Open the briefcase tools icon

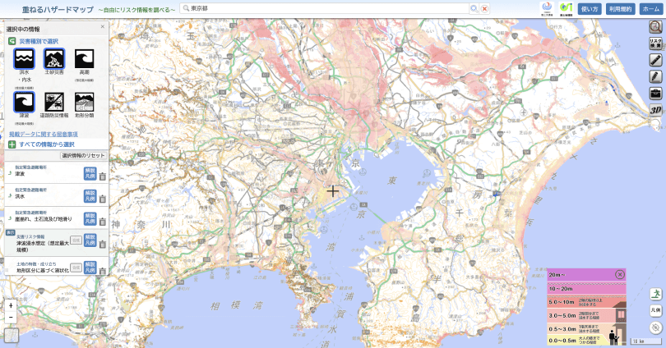(x=655, y=94)
